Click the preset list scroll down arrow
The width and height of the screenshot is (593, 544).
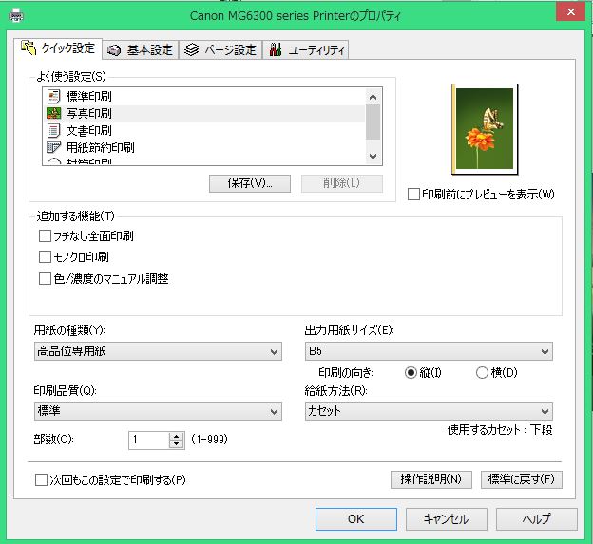click(373, 157)
